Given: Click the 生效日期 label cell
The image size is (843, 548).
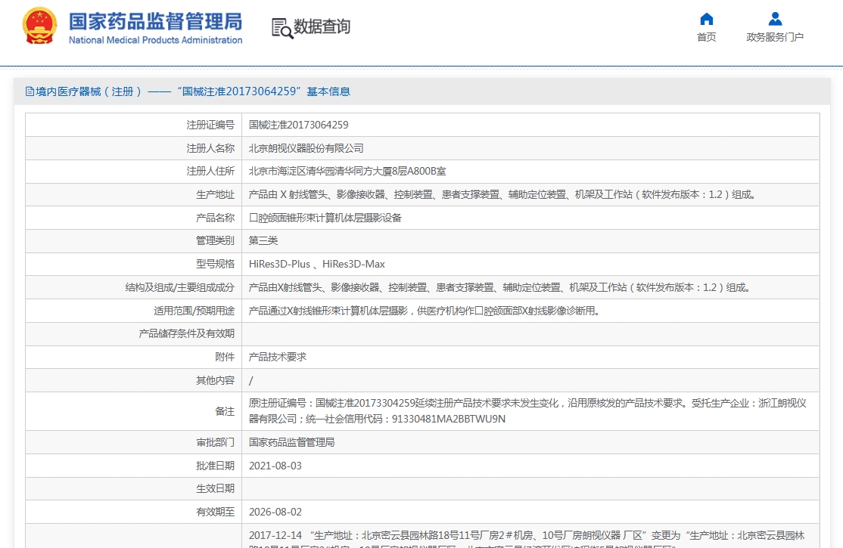Looking at the screenshot, I should pyautogui.click(x=133, y=489).
